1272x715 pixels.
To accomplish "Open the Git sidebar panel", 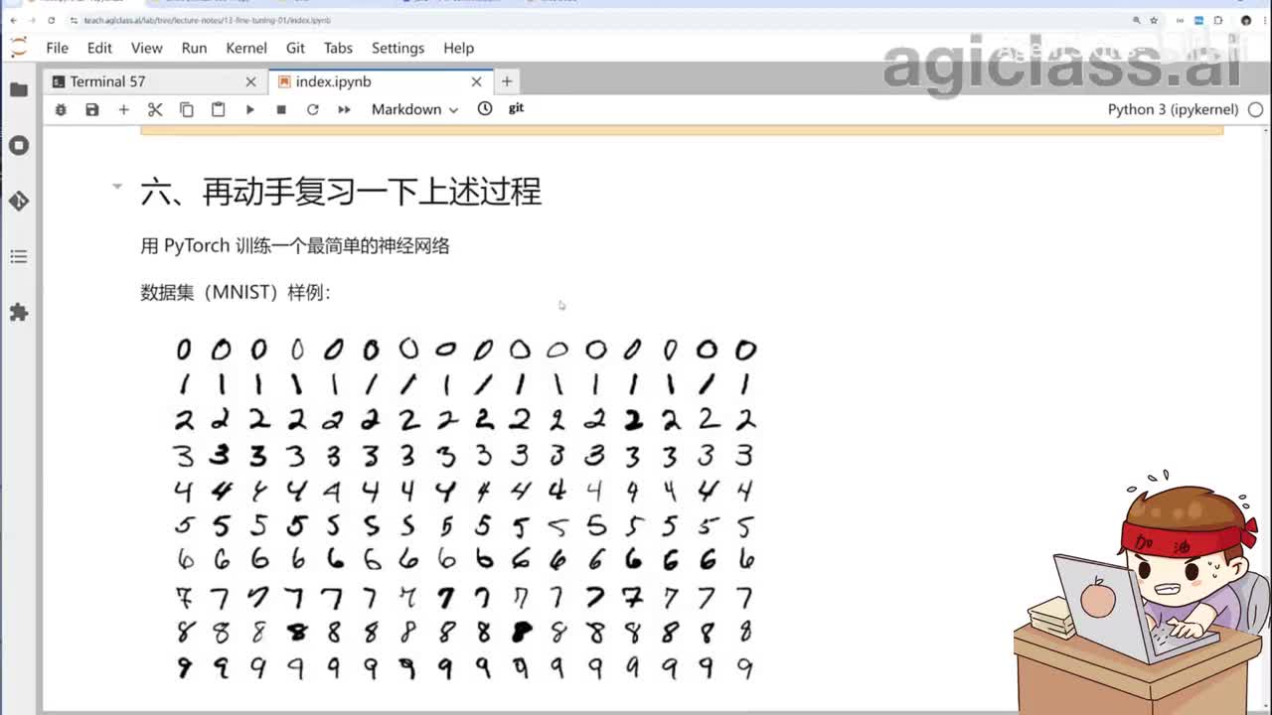I will point(19,201).
